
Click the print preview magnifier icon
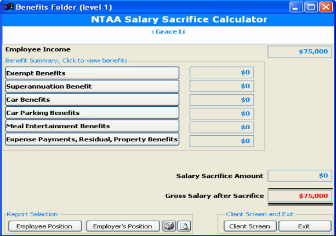click(x=184, y=226)
